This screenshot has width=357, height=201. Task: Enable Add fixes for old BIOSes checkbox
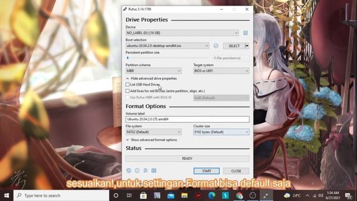click(128, 91)
